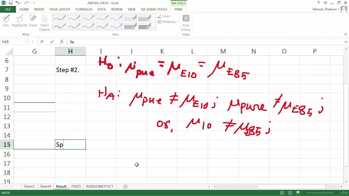
Task: Open pen Color dropdown
Action: pos(165,16)
